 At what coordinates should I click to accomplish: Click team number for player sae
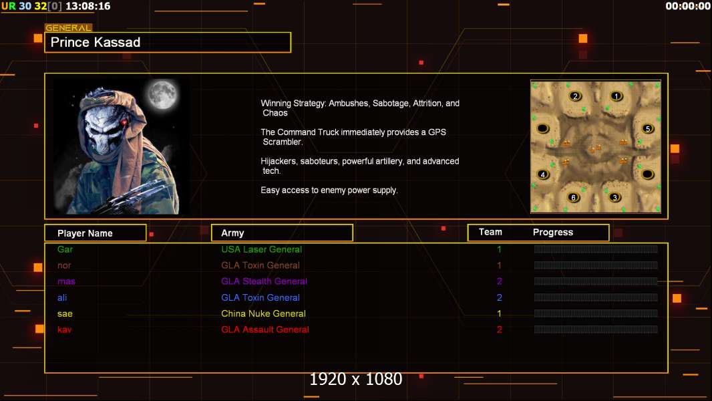click(499, 314)
